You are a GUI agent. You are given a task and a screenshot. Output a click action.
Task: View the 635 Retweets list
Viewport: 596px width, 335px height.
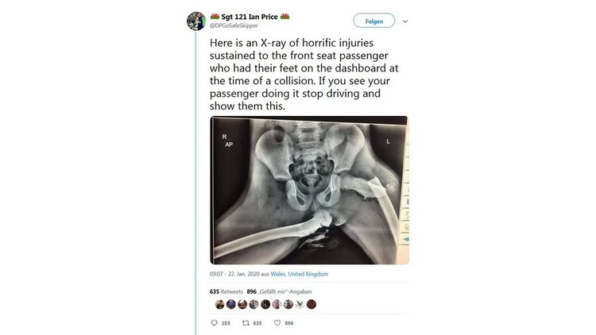[x=226, y=291]
